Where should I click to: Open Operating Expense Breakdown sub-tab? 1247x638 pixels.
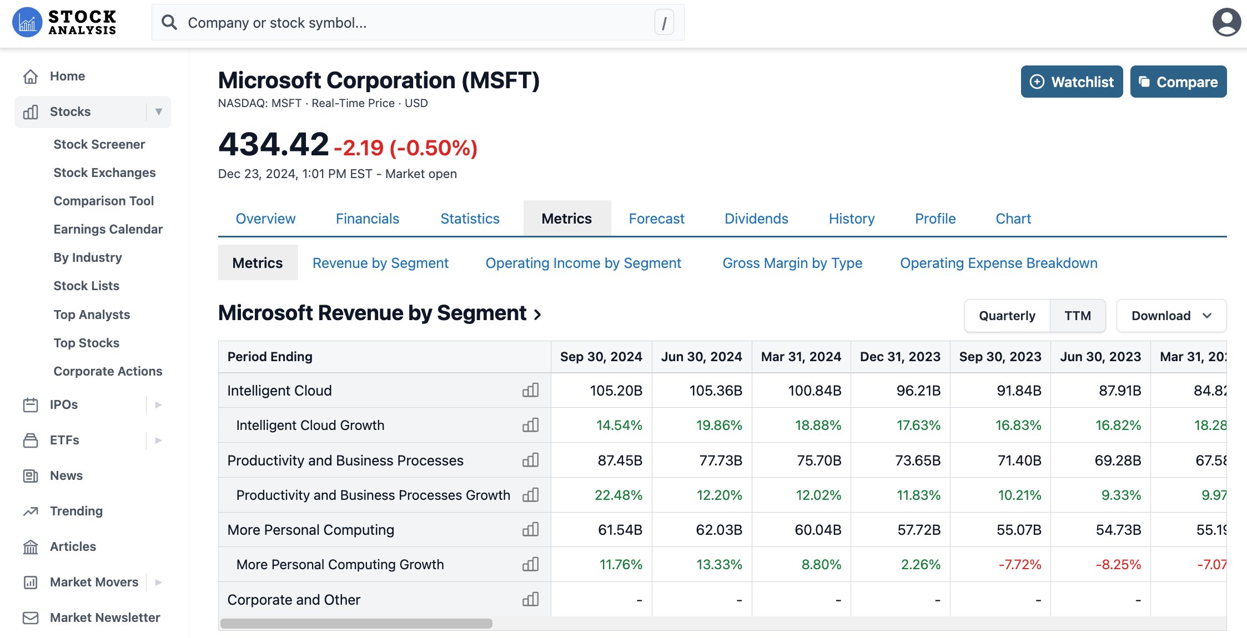click(999, 263)
